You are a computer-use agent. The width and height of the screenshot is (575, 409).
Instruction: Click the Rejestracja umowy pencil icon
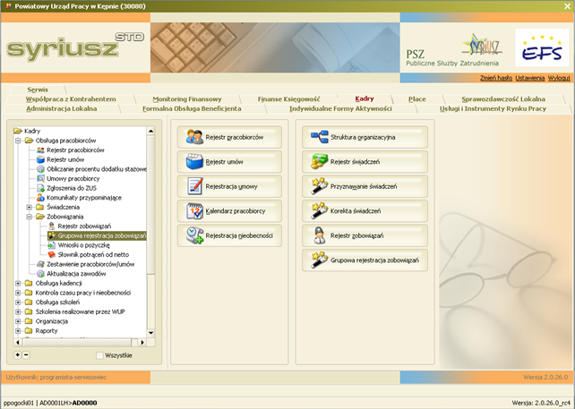tap(194, 186)
